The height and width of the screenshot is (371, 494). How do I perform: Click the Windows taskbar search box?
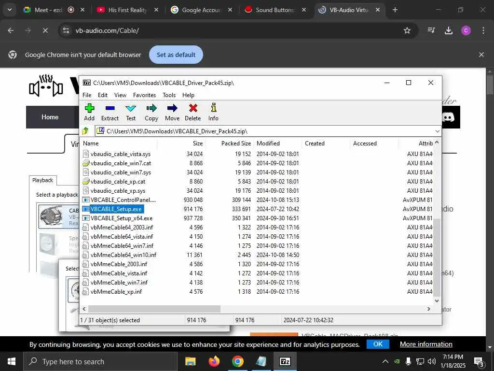[x=100, y=361]
